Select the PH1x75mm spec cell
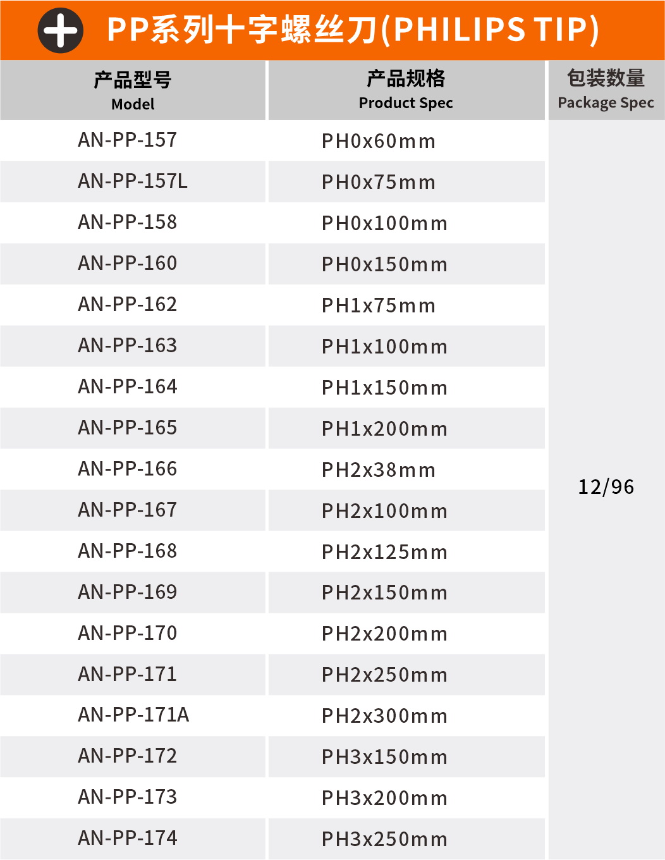Image resolution: width=665 pixels, height=860 pixels. 379,305
